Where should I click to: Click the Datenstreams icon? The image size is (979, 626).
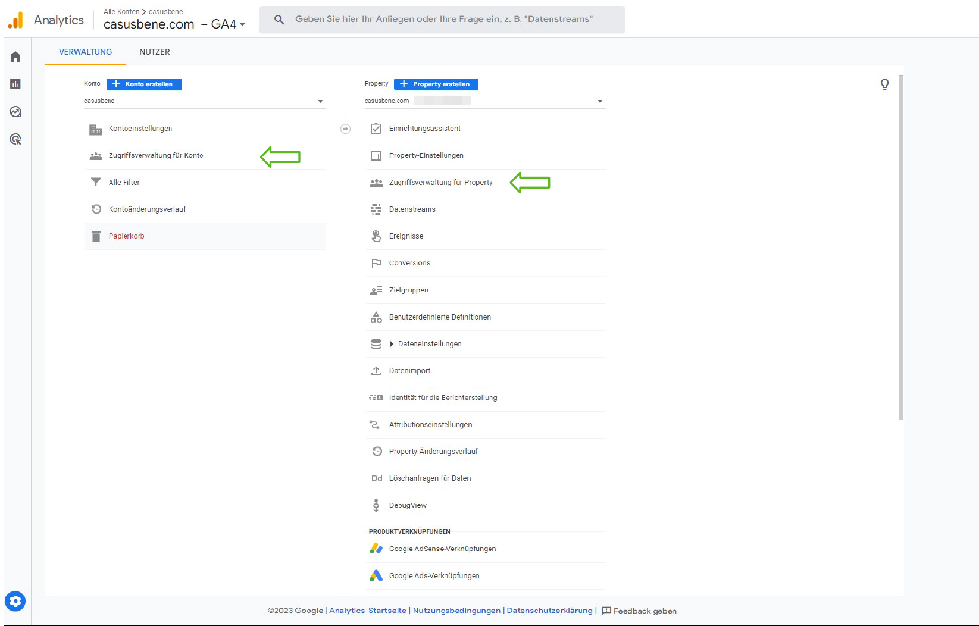[x=376, y=209]
